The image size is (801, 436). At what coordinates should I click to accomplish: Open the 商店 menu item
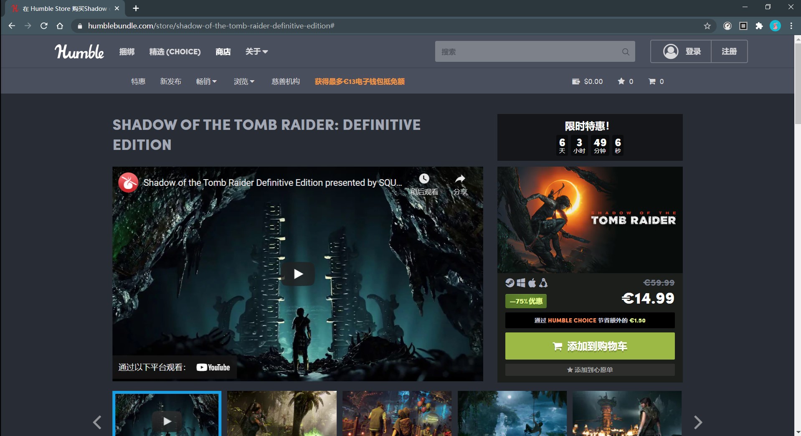pyautogui.click(x=223, y=51)
